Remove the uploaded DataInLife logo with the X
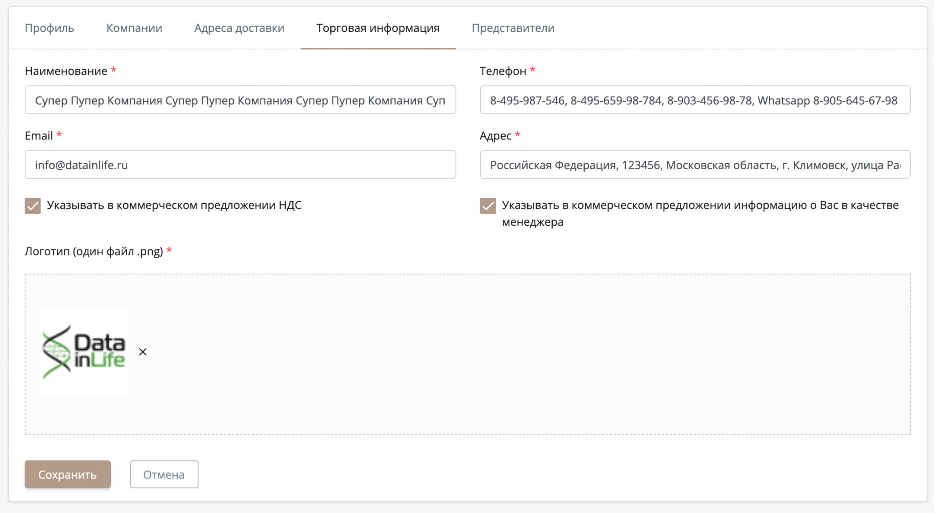This screenshot has width=934, height=513. (143, 352)
